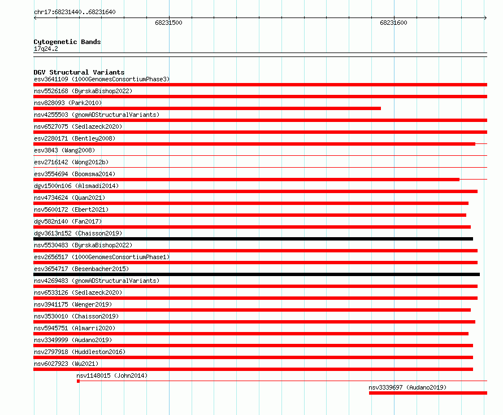The height and width of the screenshot is (415, 503).
Task: Click the 17q24.2 cytogenetic band bar
Action: click(260, 55)
